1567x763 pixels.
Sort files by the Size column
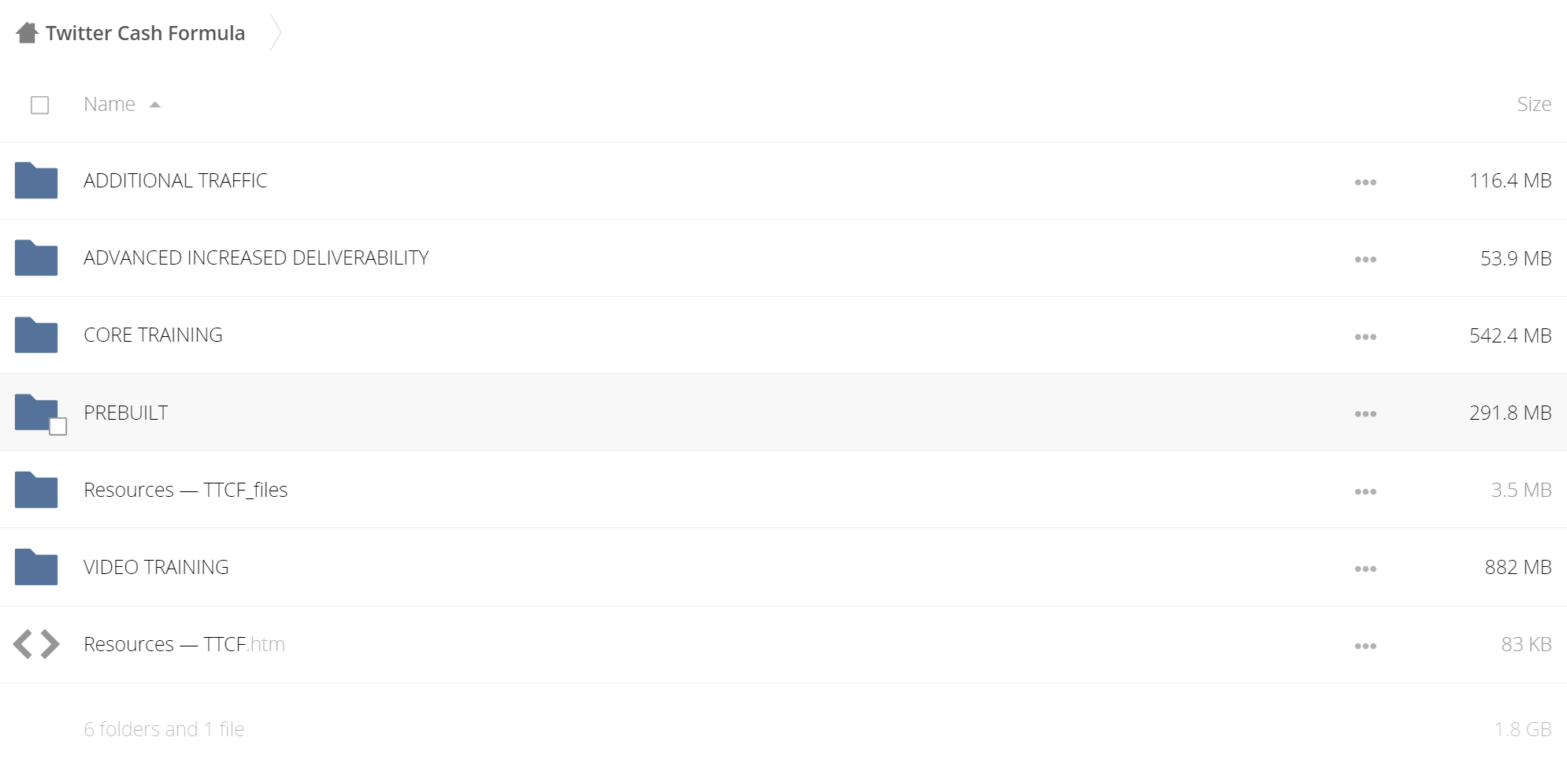tap(1534, 104)
